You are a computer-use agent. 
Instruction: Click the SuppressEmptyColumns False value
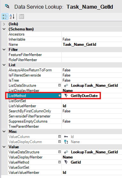pos(66,121)
